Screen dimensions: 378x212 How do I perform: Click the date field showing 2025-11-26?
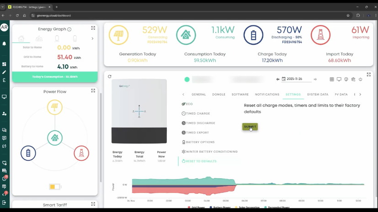pyautogui.click(x=298, y=79)
